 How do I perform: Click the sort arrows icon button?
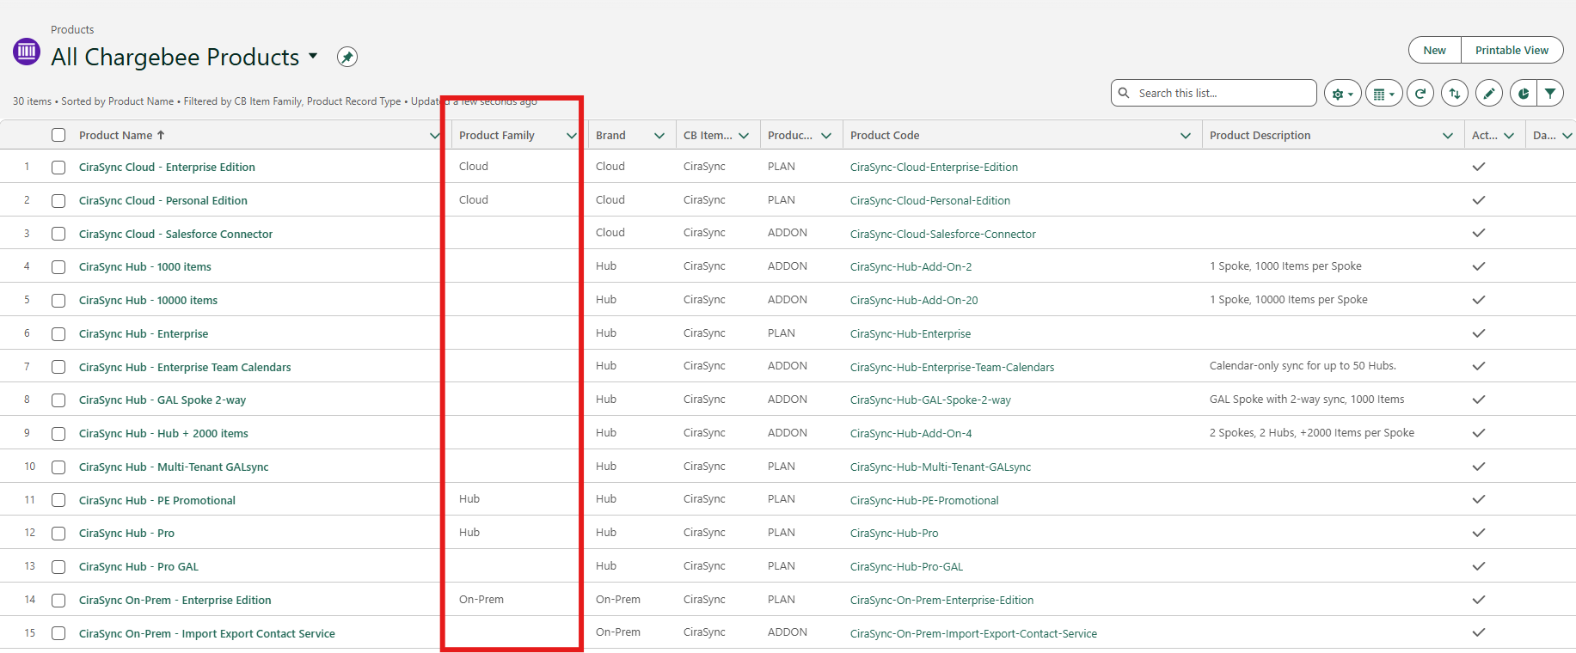click(1455, 94)
